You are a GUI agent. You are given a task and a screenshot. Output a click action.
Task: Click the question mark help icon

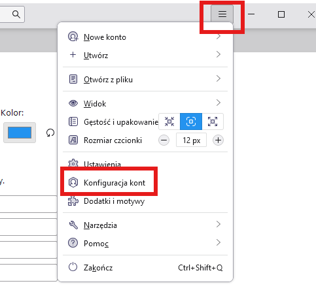pyautogui.click(x=73, y=242)
